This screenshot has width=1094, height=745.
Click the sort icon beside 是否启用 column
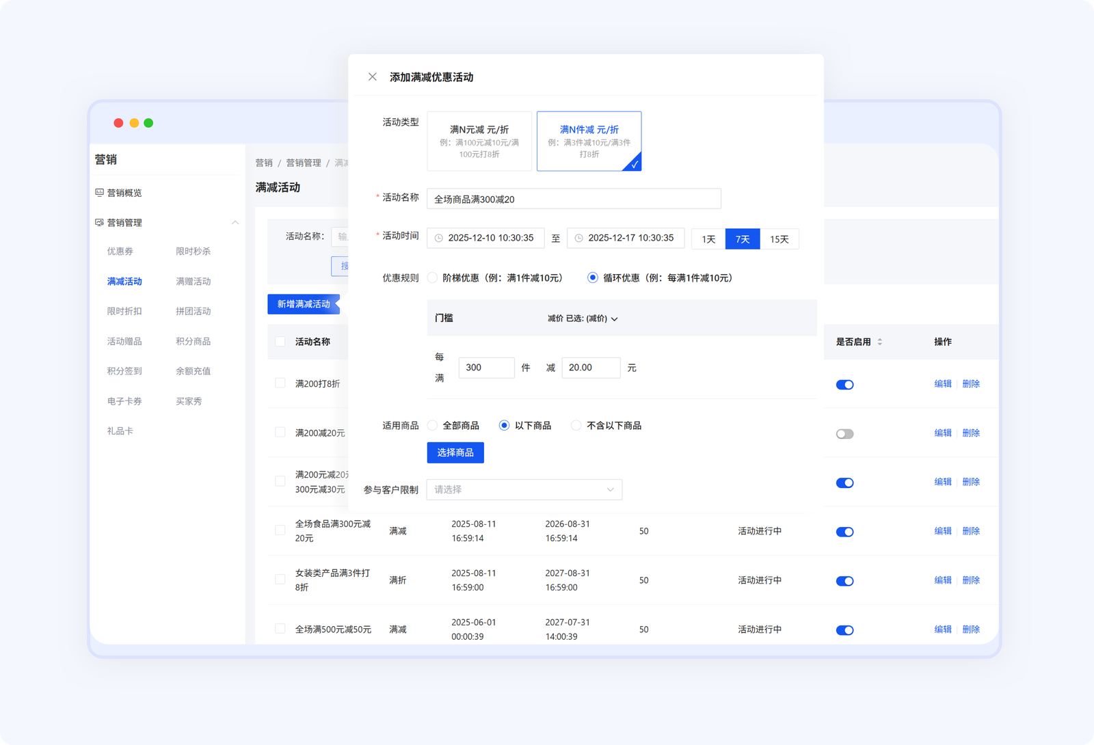click(880, 342)
